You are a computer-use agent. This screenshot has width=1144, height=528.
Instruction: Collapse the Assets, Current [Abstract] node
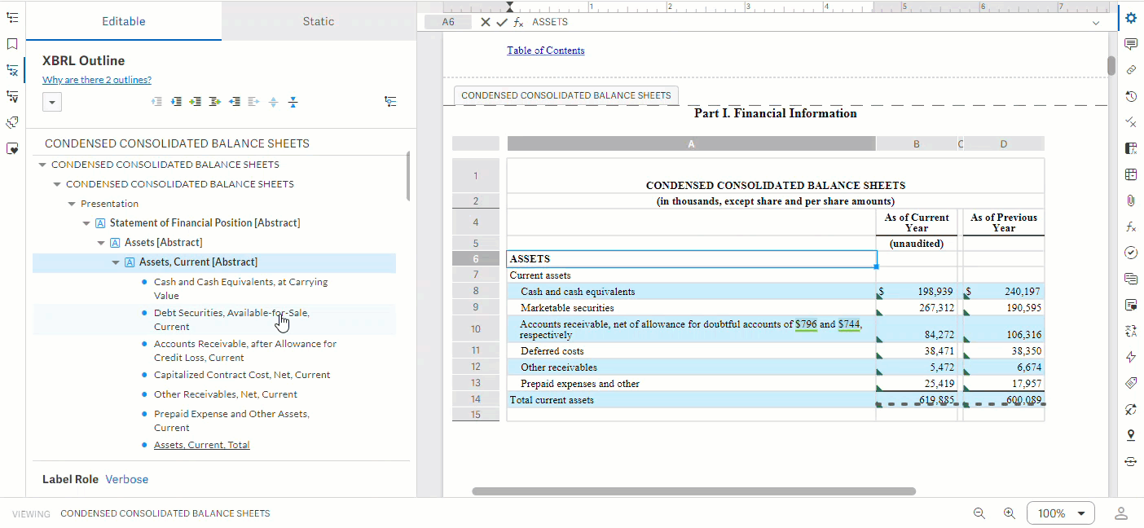pos(116,262)
